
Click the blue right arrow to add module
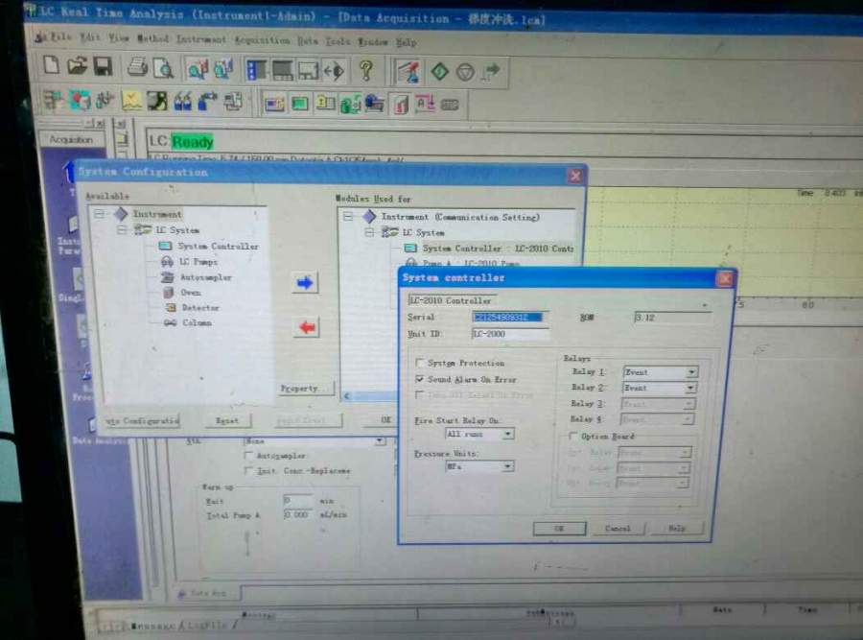[305, 283]
